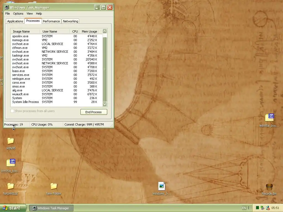Click the End Process button
Viewport: 283px width, 212px height.
pyautogui.click(x=94, y=112)
